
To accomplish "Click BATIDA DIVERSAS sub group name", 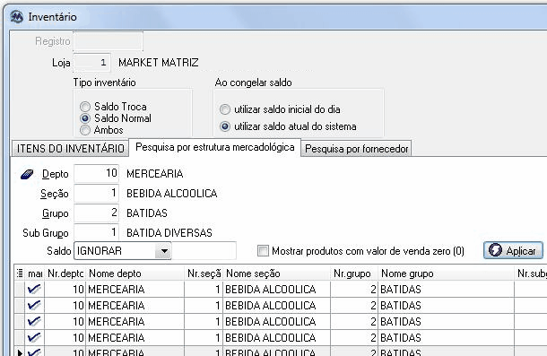I will coord(169,232).
